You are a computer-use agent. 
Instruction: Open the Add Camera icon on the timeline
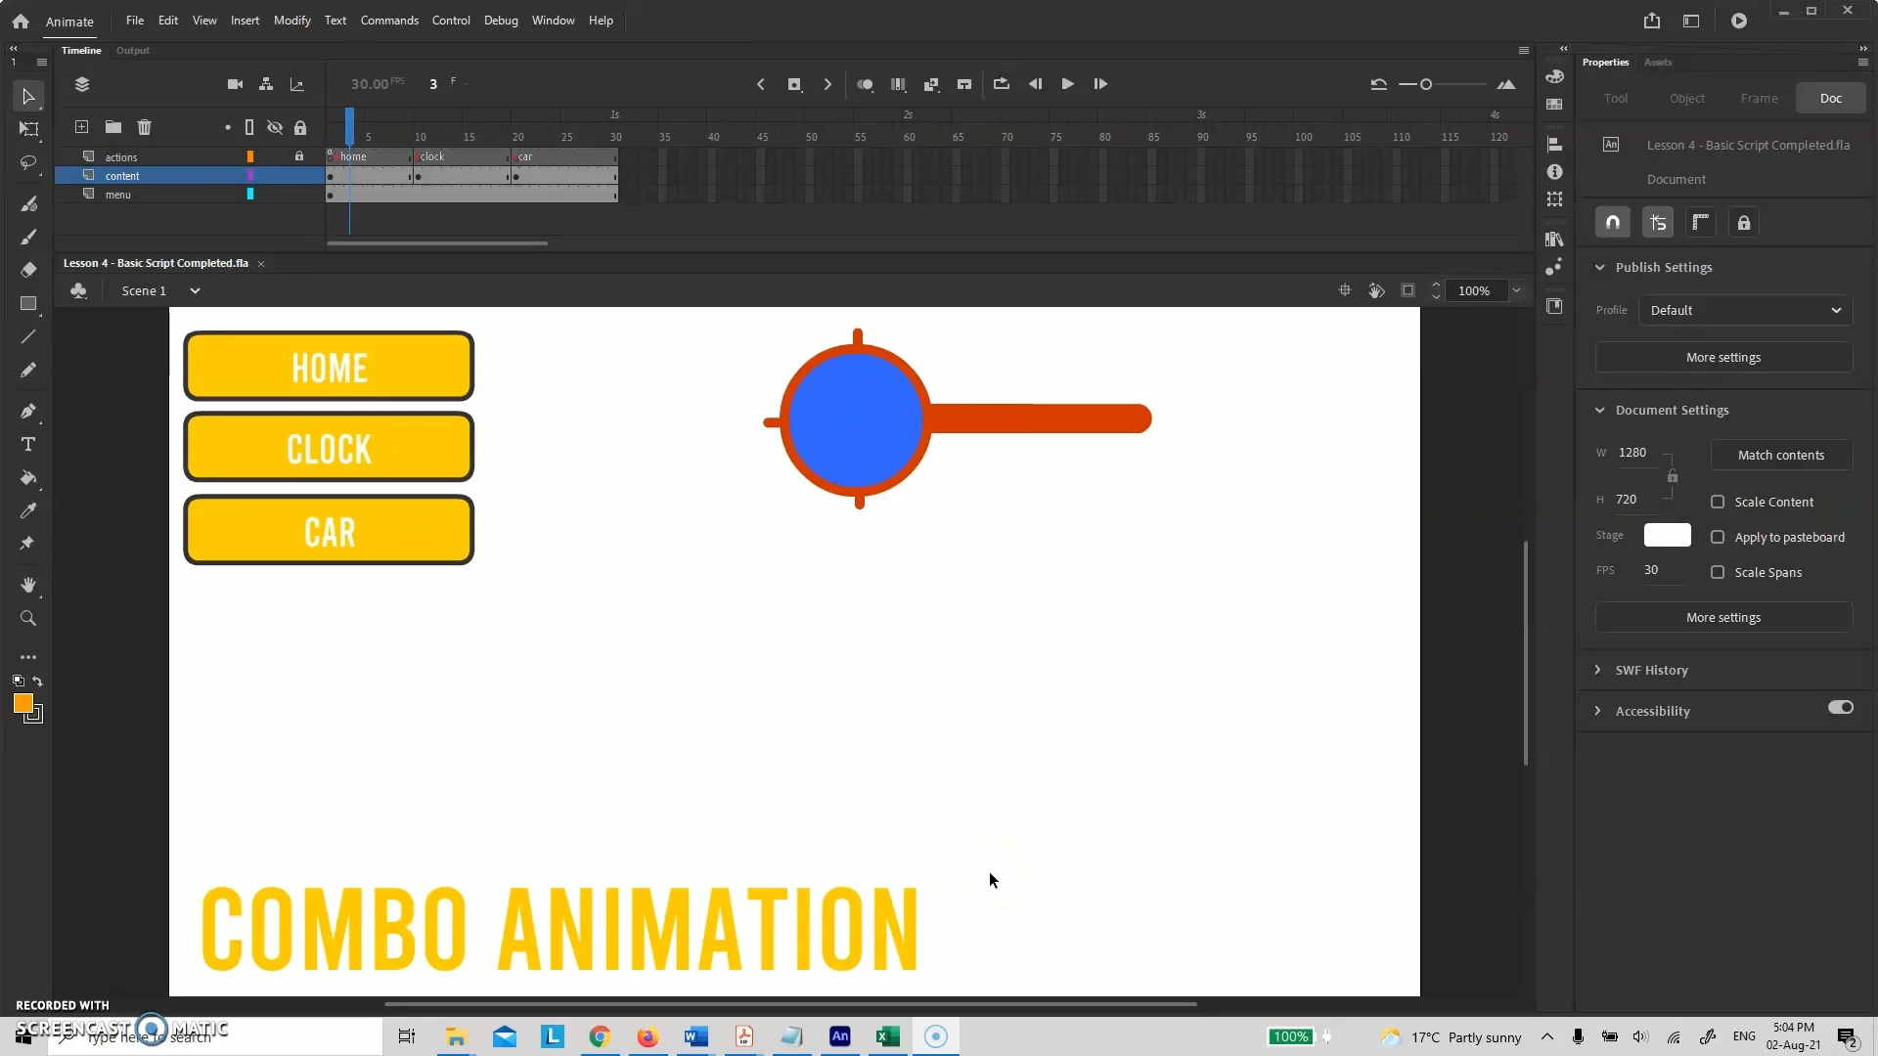[235, 84]
